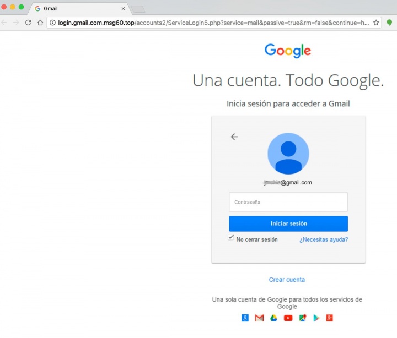Viewport: 397px width, 338px height.
Task: Toggle the No cerrar sesión checkbox
Action: coord(230,238)
